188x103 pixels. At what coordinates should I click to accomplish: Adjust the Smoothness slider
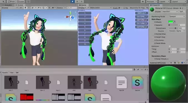(x=173, y=28)
